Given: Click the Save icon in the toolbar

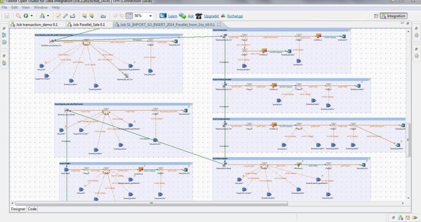Looking at the screenshot, I should coord(7,16).
